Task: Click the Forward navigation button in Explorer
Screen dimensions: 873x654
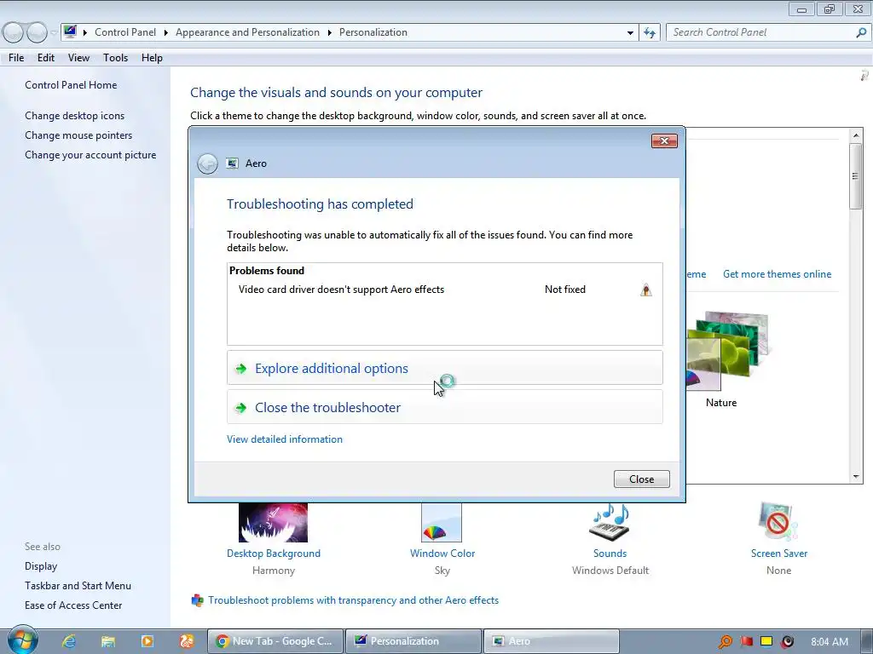Action: pos(38,33)
